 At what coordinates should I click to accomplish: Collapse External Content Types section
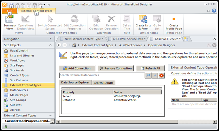point(50,115)
